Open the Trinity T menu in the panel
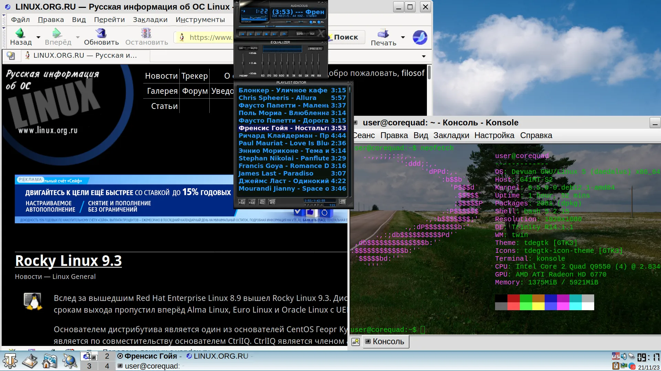 tap(10, 361)
